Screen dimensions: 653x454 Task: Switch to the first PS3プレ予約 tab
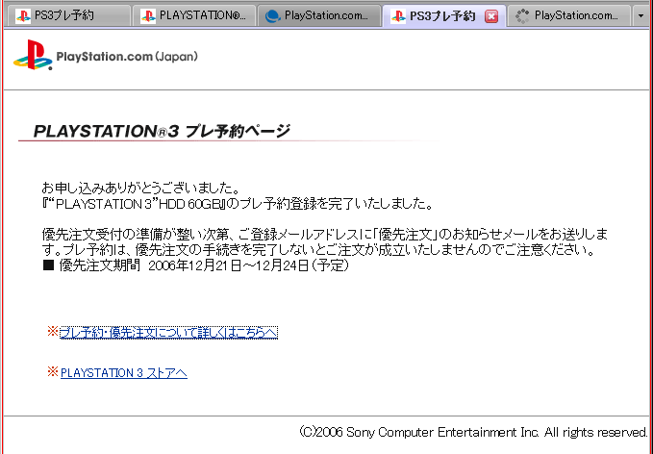point(68,15)
